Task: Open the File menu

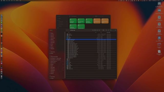Action: [7, 1]
